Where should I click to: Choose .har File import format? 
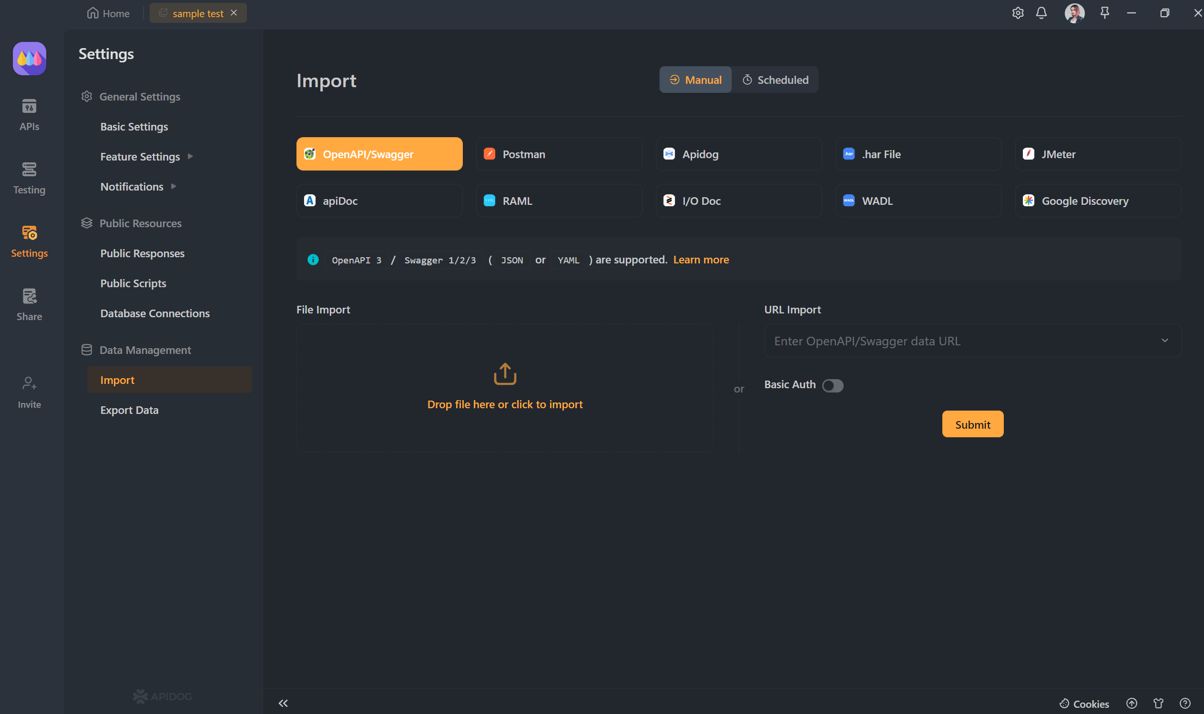click(918, 154)
